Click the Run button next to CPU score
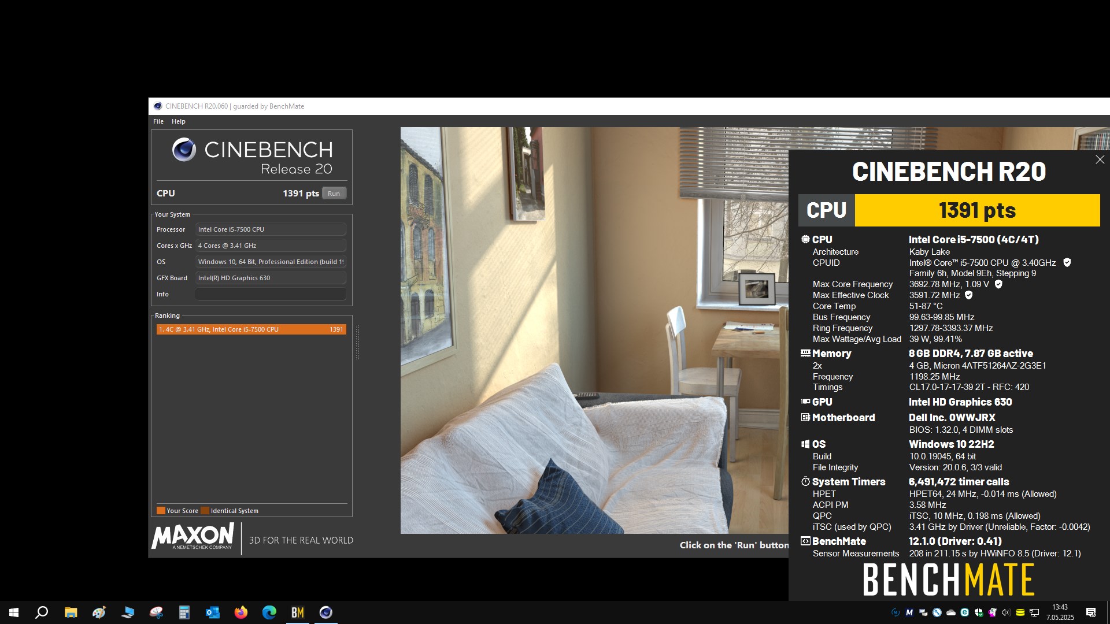 pos(334,194)
